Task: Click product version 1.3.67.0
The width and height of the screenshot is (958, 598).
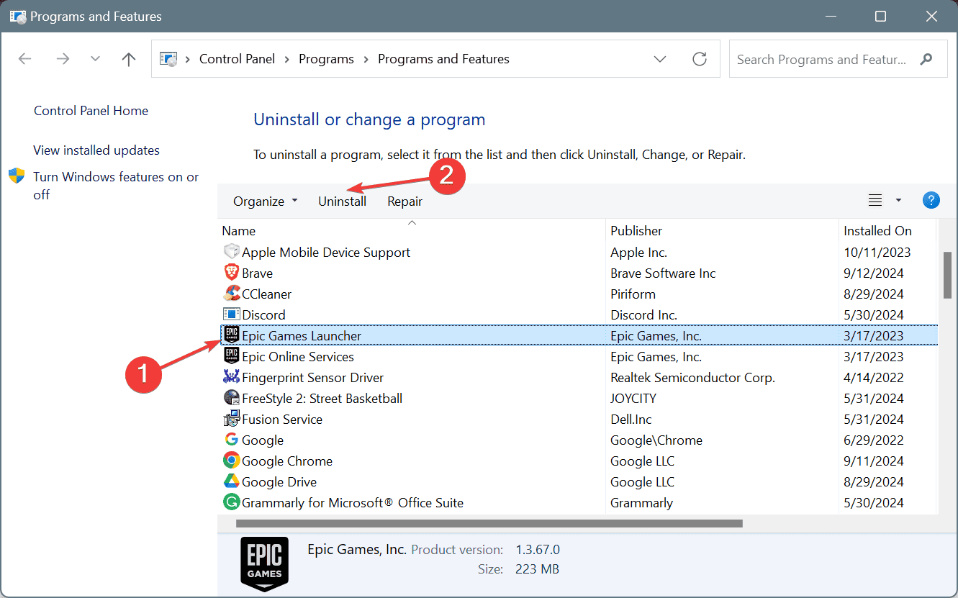Action: point(538,550)
